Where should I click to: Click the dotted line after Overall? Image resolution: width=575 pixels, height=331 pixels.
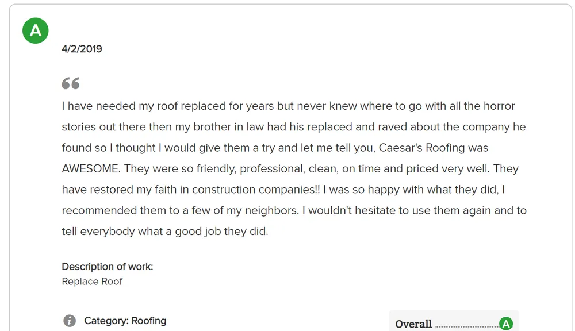pos(466,326)
